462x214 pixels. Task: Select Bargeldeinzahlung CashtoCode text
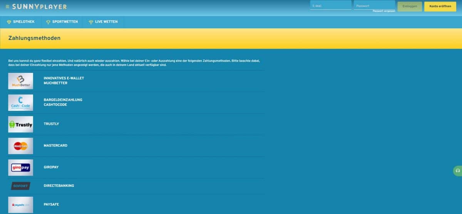click(63, 102)
